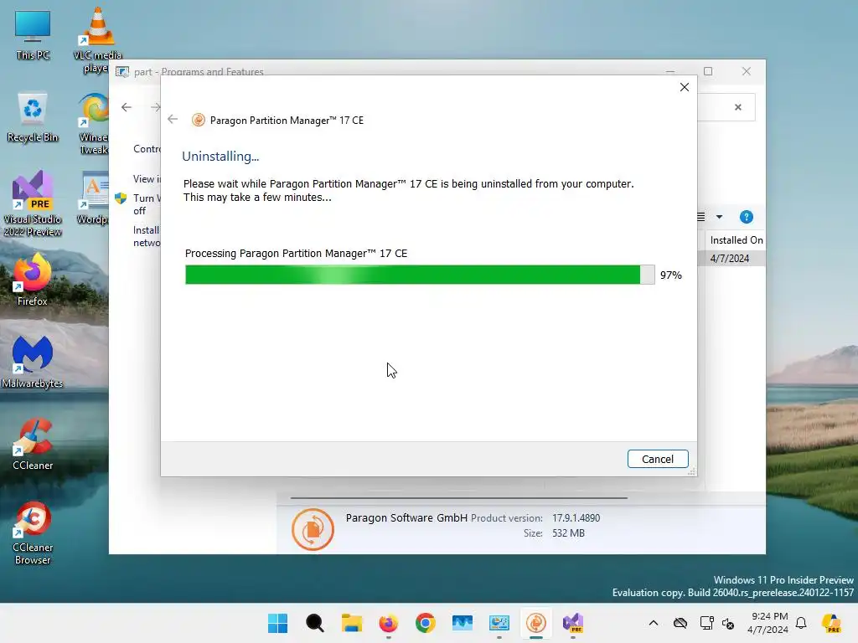Open the Recycle Bin
This screenshot has width=858, height=643.
click(x=33, y=117)
